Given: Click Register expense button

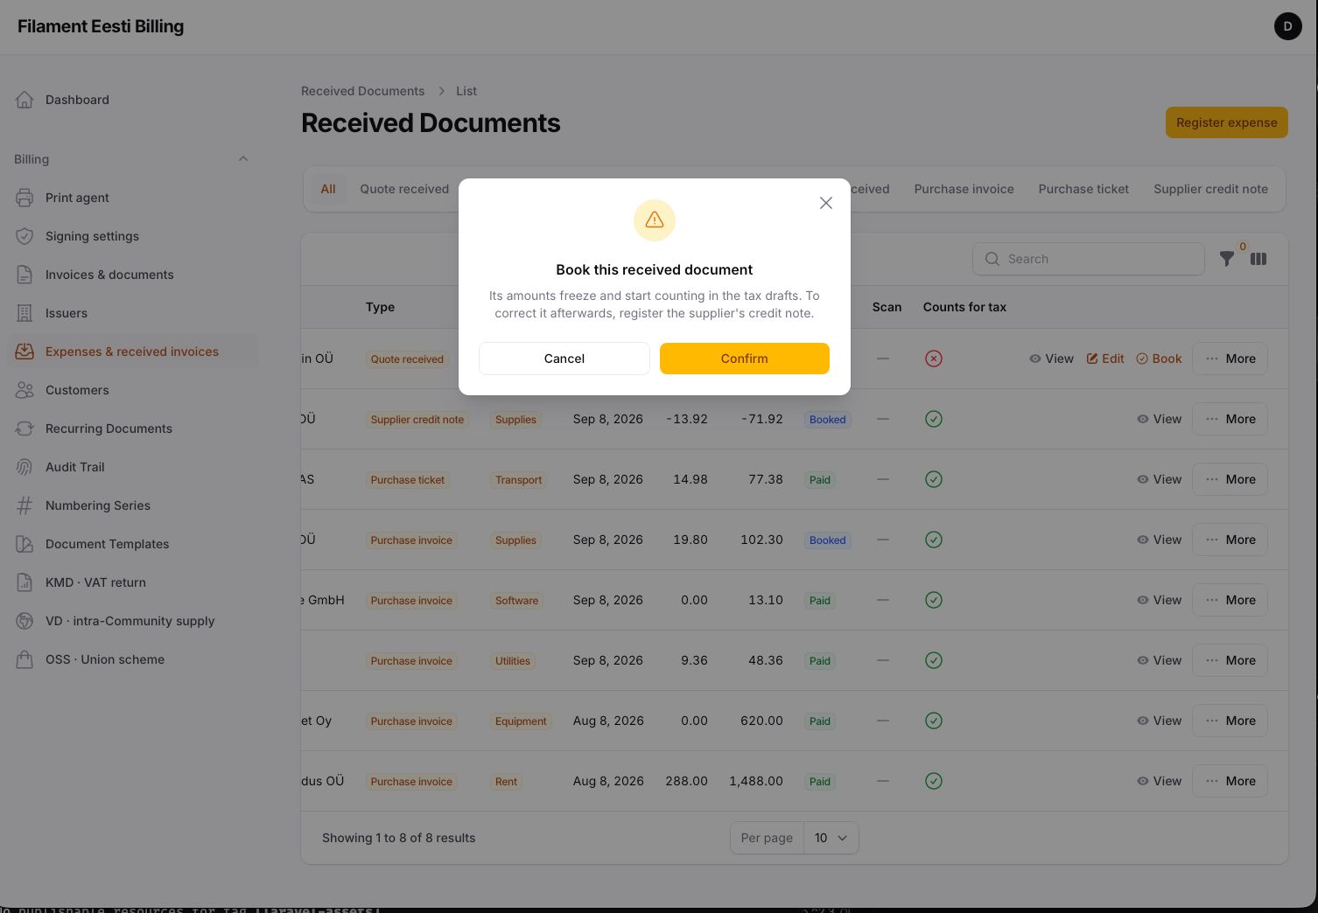Looking at the screenshot, I should click(x=1226, y=122).
